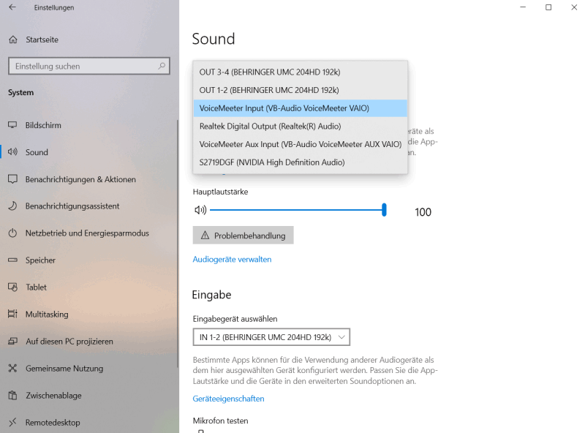Mute via Hauptlautstärke speaker icon
Viewport: 585px width, 433px height.
(x=200, y=210)
